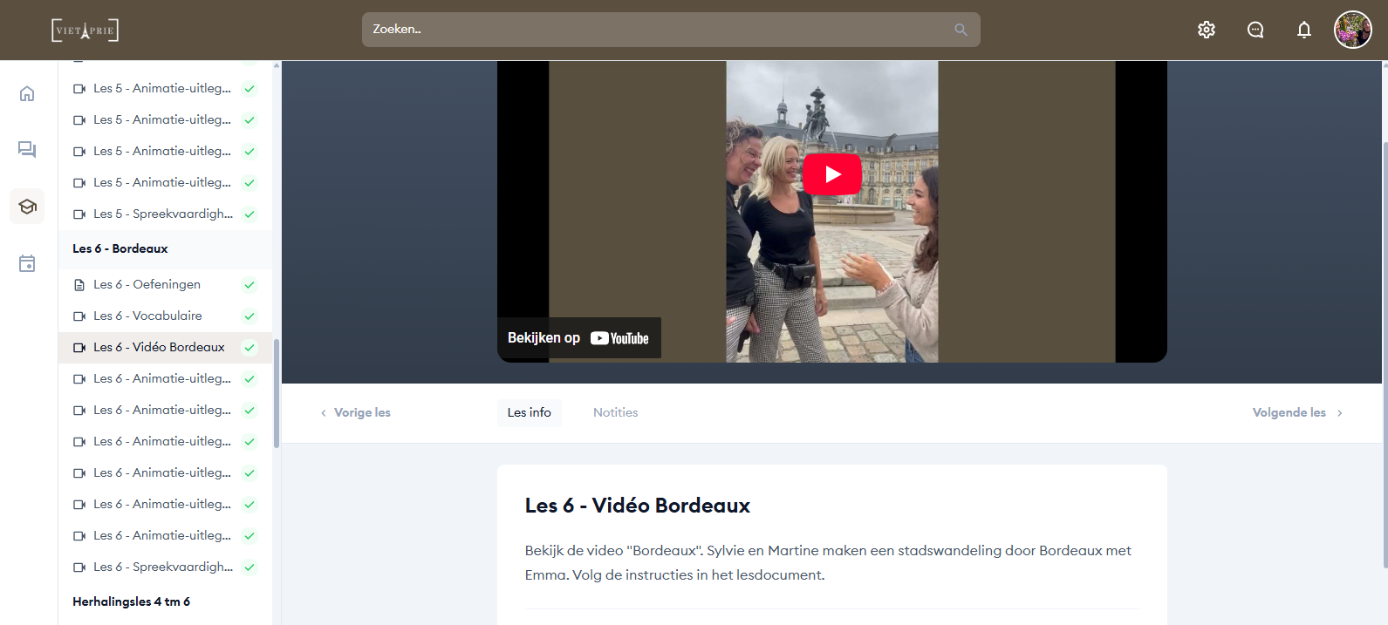Toggle completion check for Les 6 - Vidéo Bordeaux
This screenshot has width=1388, height=625.
(x=250, y=348)
